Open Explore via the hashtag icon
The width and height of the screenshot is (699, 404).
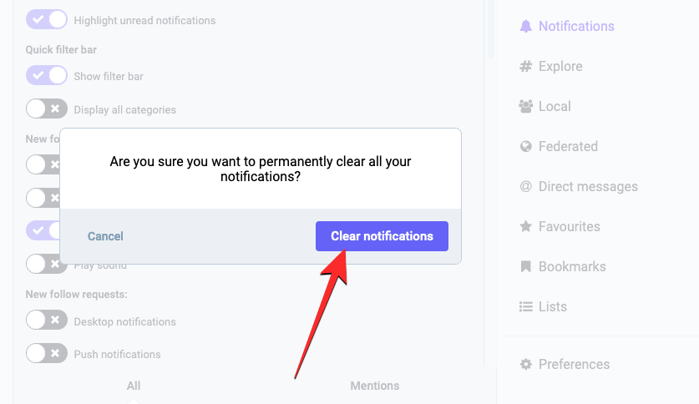[525, 67]
